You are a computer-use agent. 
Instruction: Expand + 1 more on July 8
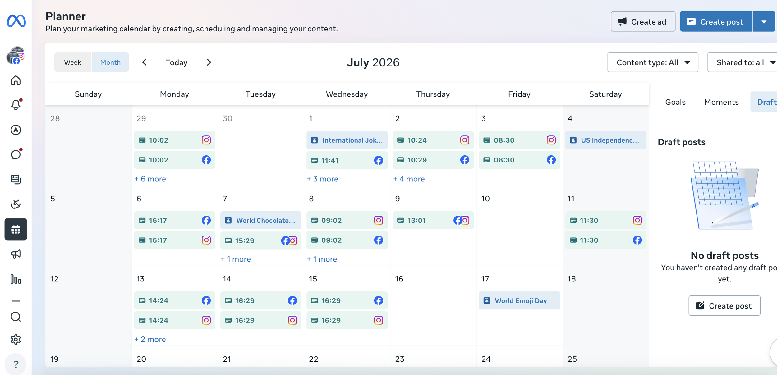point(322,259)
